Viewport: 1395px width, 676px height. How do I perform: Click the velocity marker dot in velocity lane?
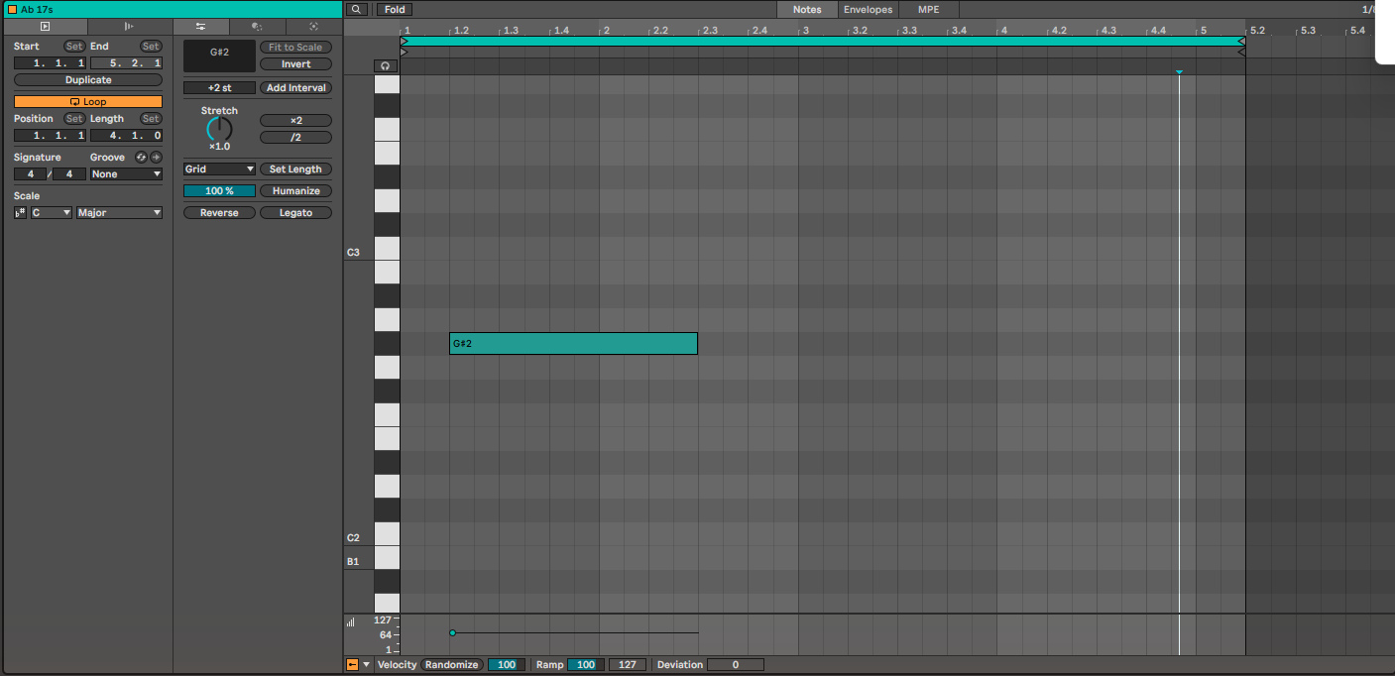pos(452,632)
